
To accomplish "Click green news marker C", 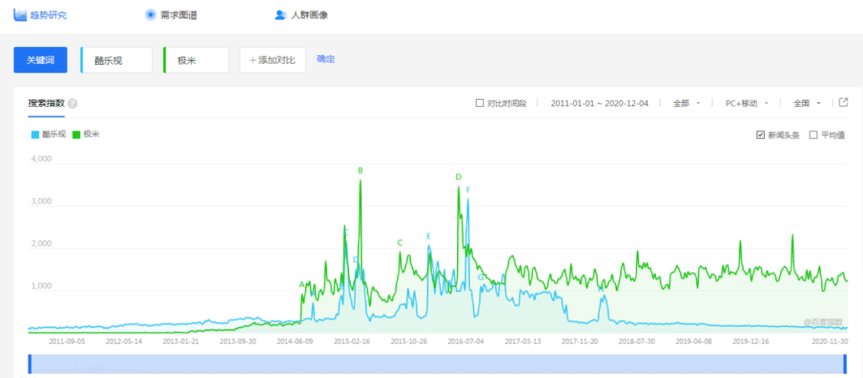I will tap(400, 242).
